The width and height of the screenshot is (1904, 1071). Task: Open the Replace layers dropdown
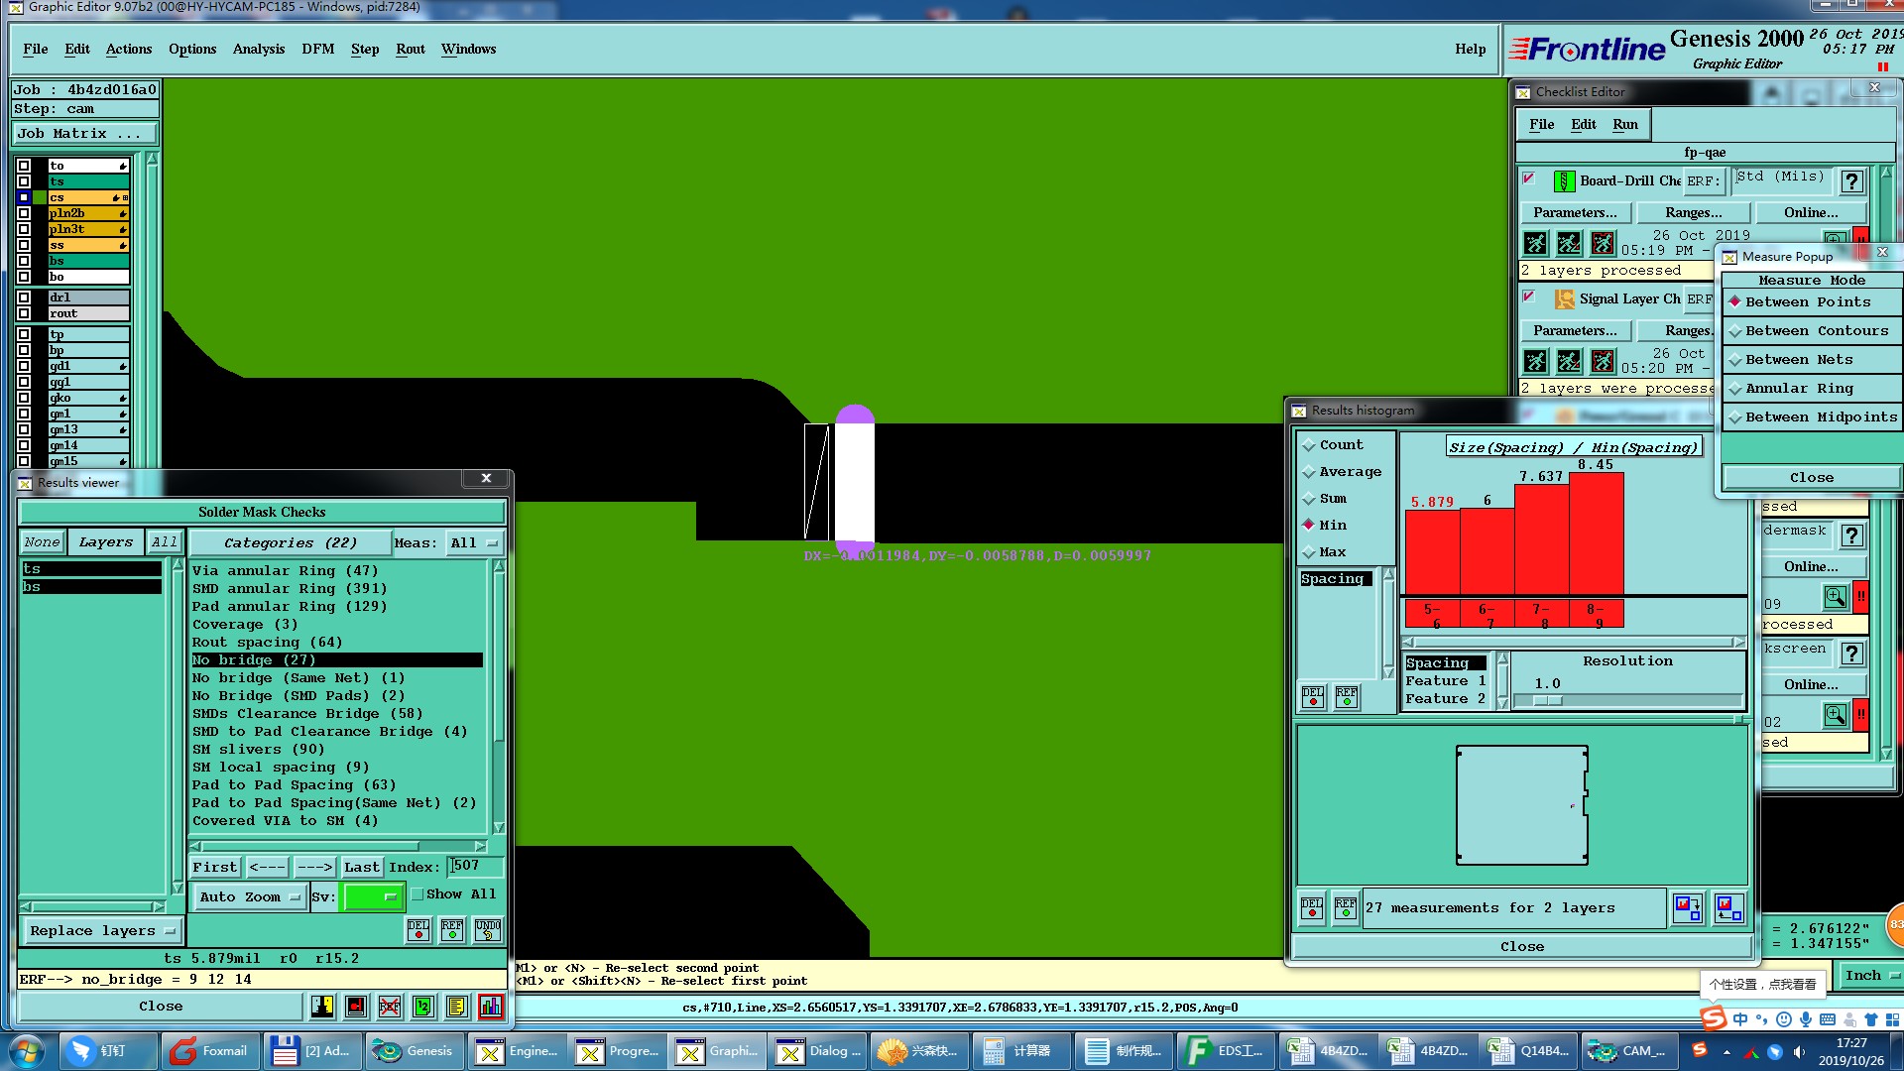tap(102, 931)
